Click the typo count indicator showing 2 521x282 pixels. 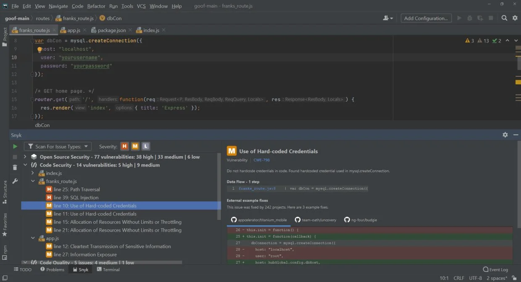click(497, 41)
